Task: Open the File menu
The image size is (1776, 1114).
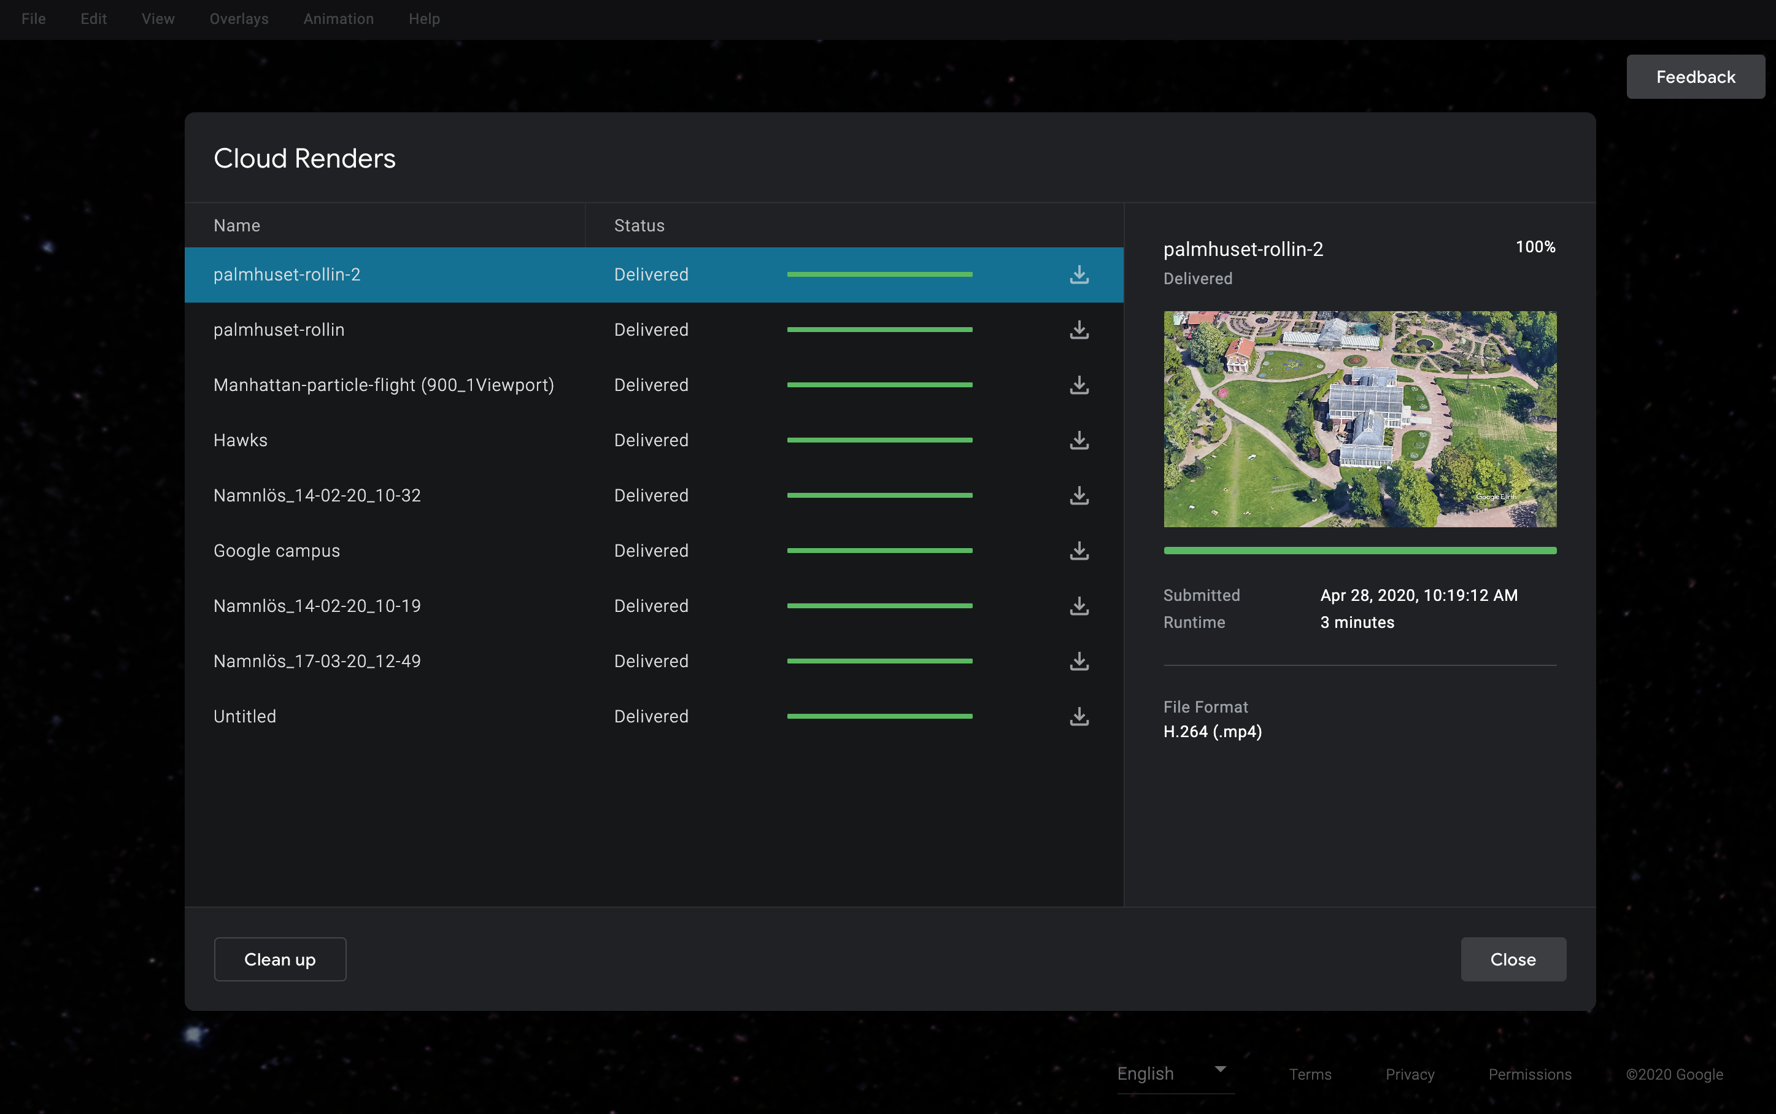Action: [33, 18]
